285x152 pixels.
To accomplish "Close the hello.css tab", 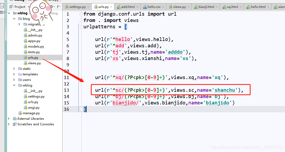I will [x=163, y=7].
